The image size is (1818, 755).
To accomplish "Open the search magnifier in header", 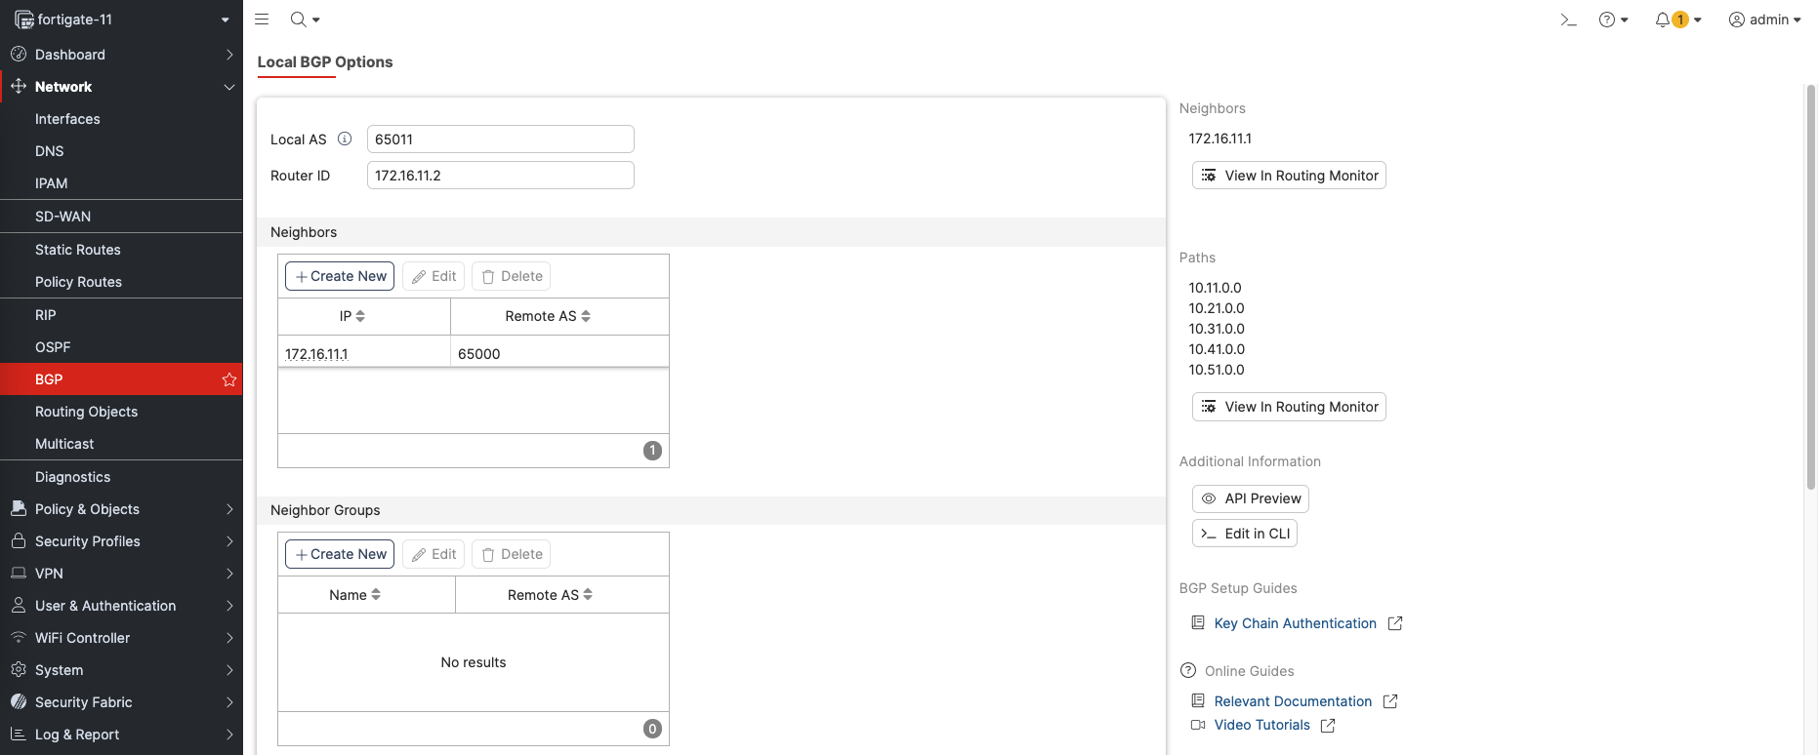I will pos(299,20).
